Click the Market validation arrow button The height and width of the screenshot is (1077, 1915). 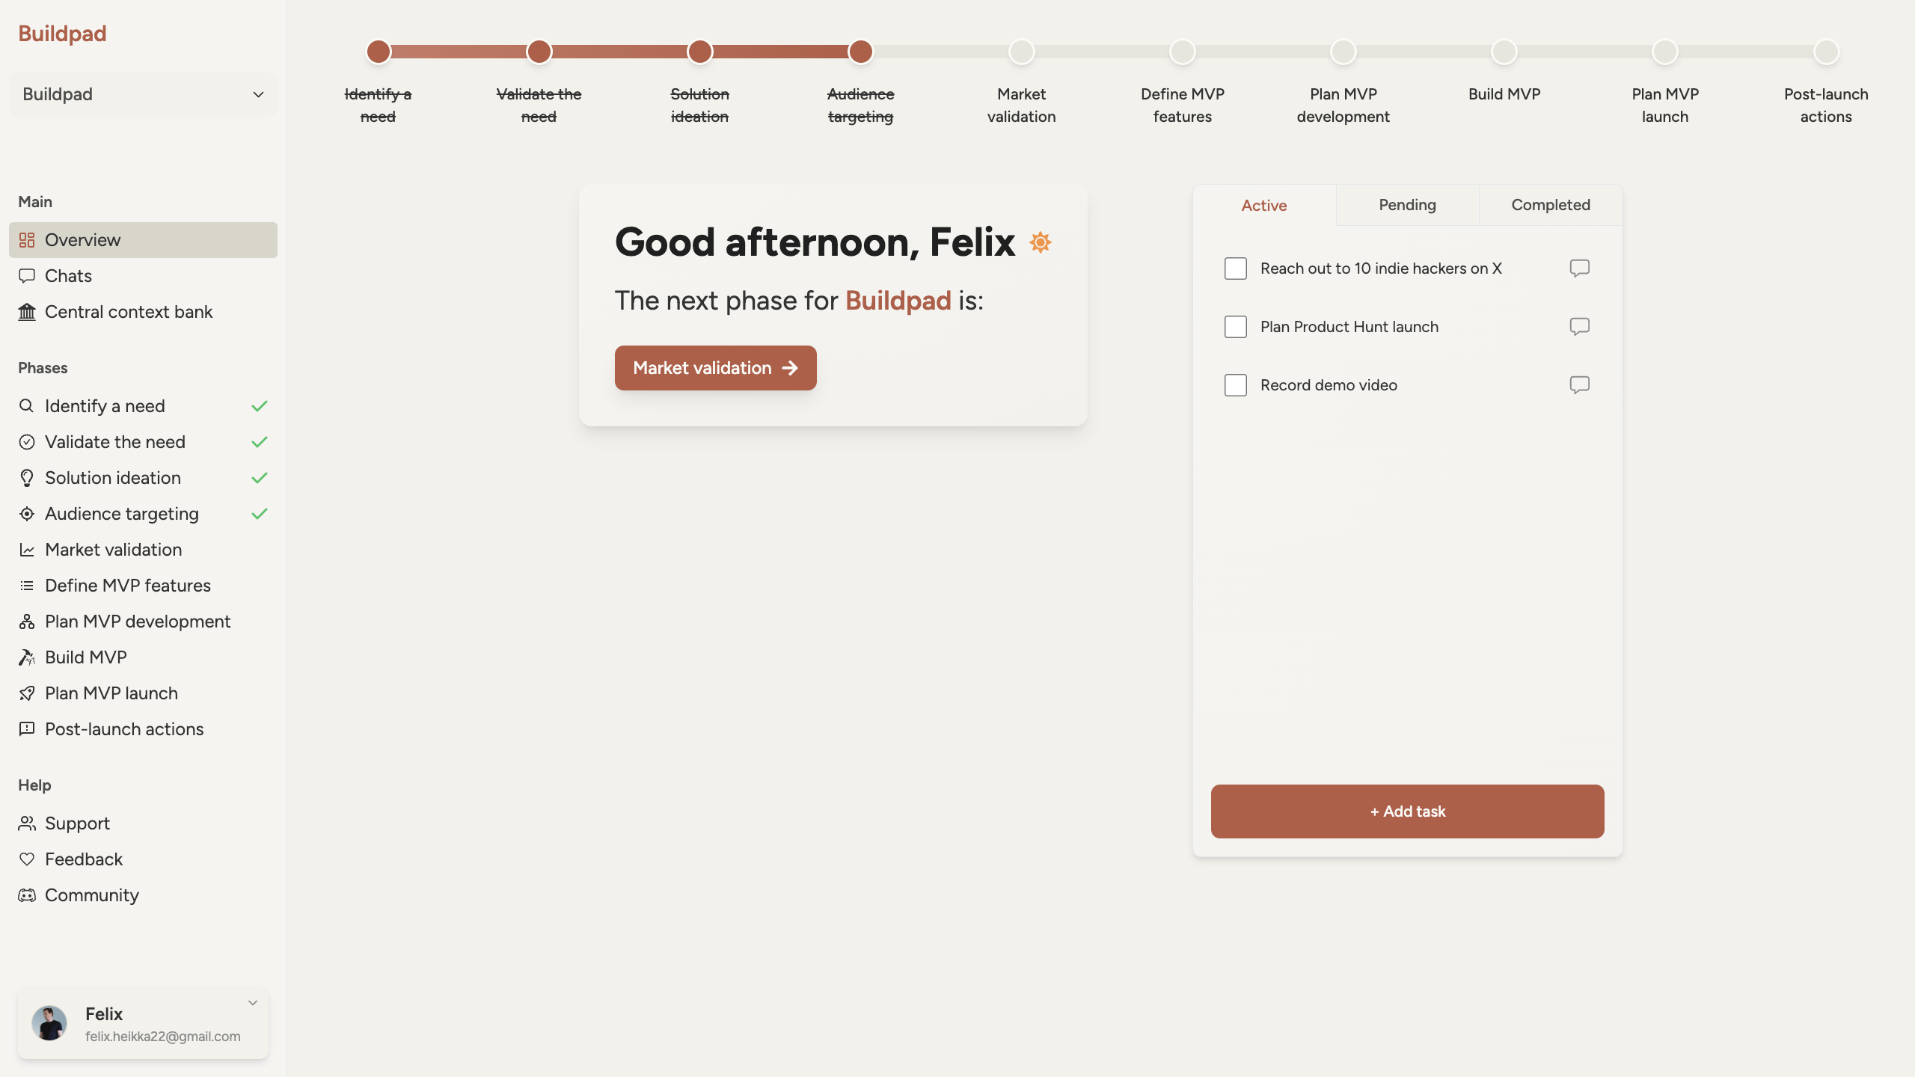click(x=715, y=368)
